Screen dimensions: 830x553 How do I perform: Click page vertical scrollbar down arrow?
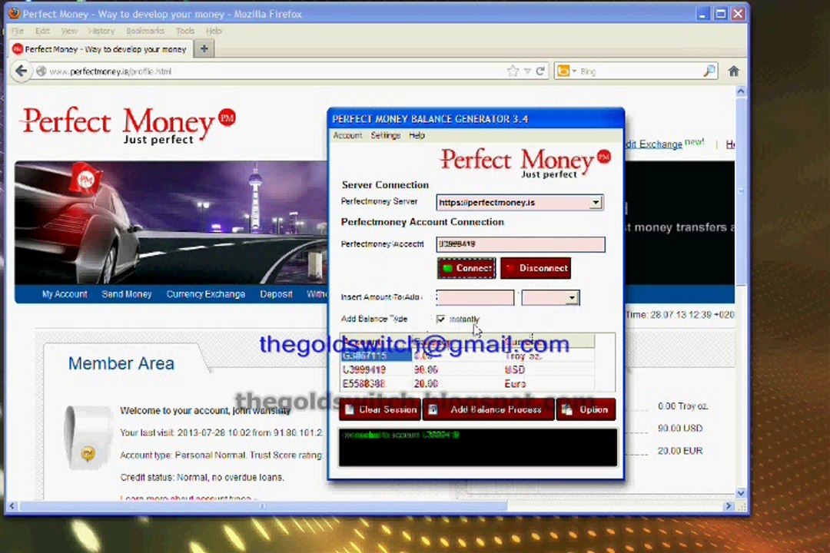(x=741, y=492)
